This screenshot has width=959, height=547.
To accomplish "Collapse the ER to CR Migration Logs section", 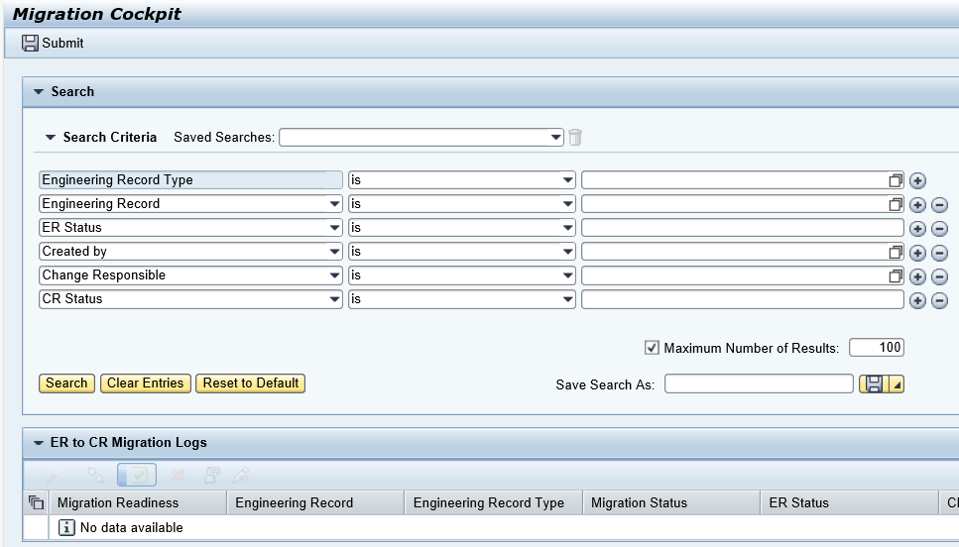I will 39,443.
